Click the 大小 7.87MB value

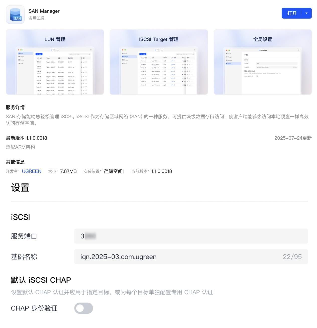68,171
